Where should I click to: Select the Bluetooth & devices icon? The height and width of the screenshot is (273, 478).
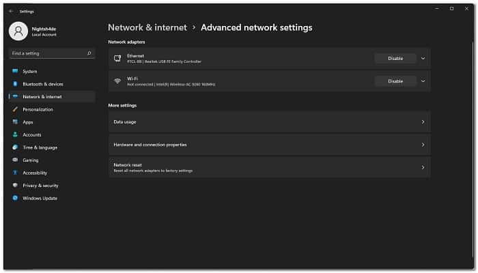coord(15,84)
